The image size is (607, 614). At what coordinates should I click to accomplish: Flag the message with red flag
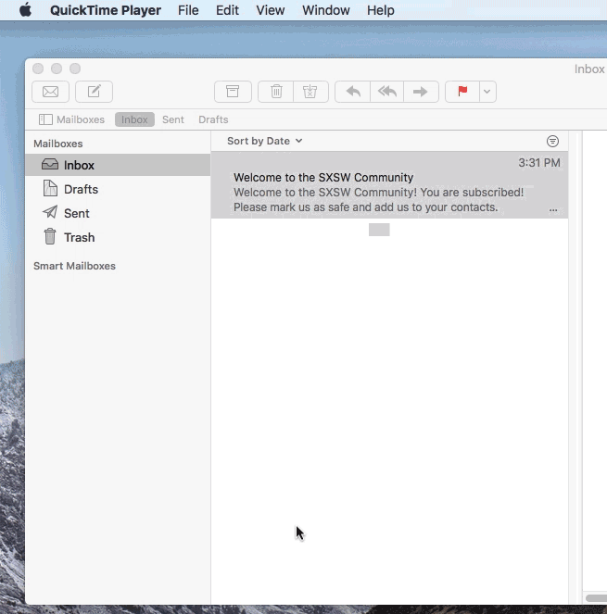[x=462, y=92]
